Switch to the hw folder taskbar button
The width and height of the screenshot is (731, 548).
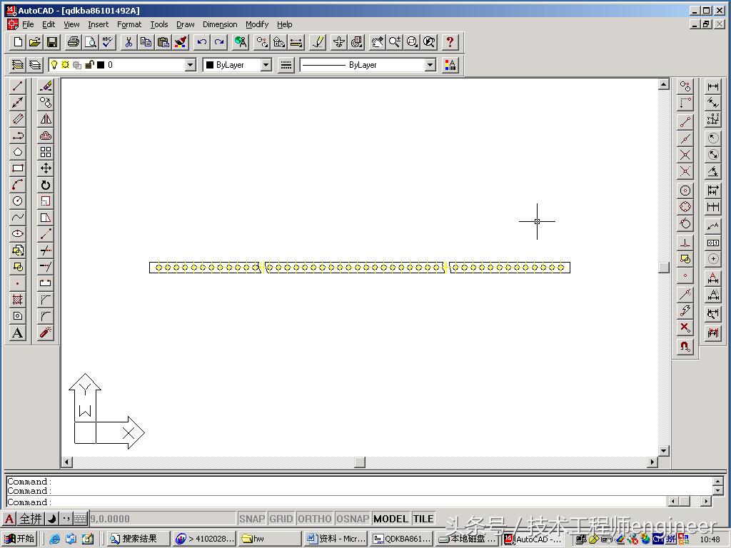click(x=271, y=539)
